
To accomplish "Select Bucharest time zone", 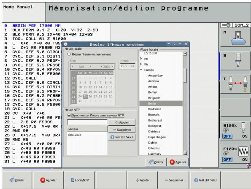I will 155,120.
